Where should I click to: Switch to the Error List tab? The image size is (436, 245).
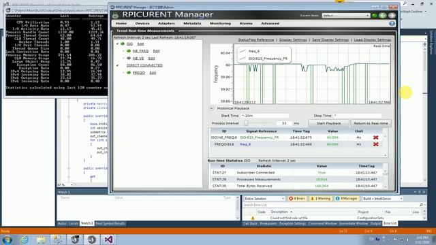[x=390, y=223]
